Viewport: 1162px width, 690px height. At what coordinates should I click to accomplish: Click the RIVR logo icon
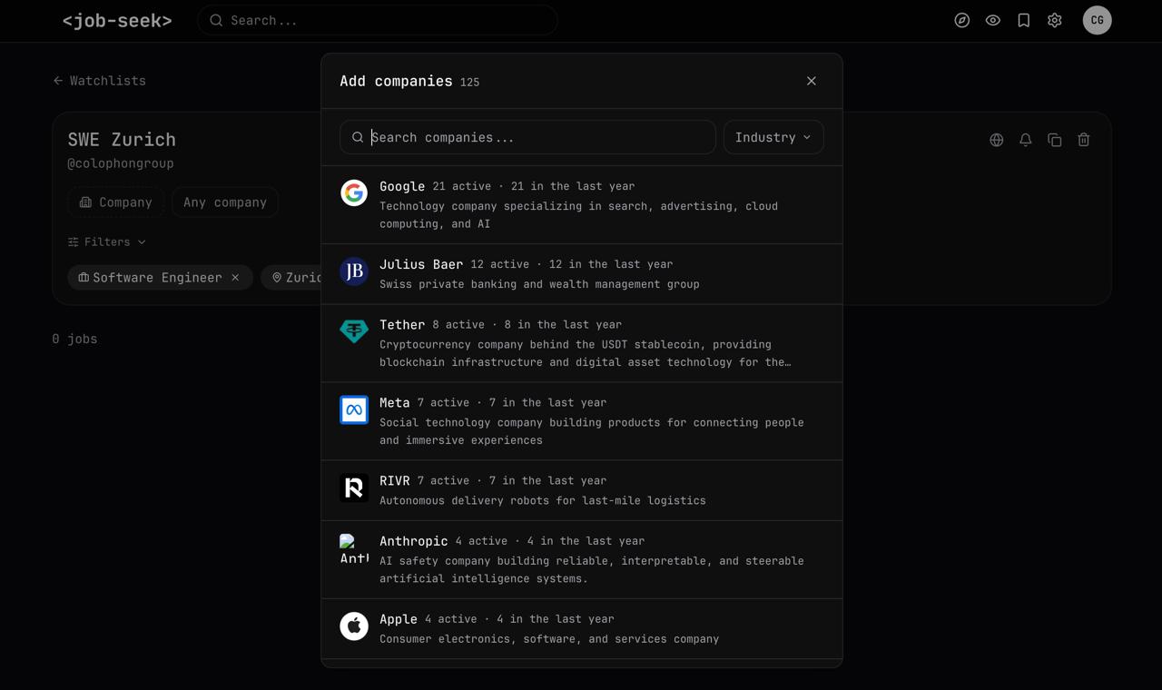tap(354, 488)
